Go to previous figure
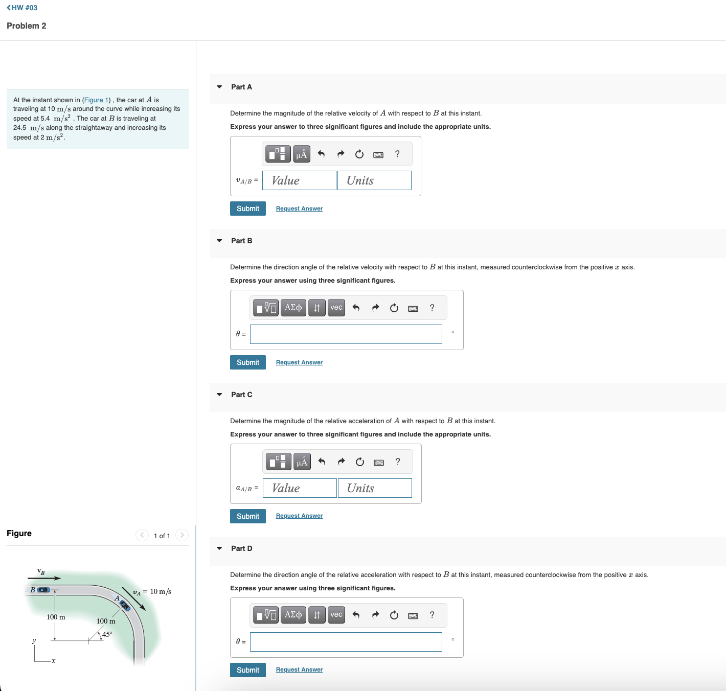 coord(142,535)
